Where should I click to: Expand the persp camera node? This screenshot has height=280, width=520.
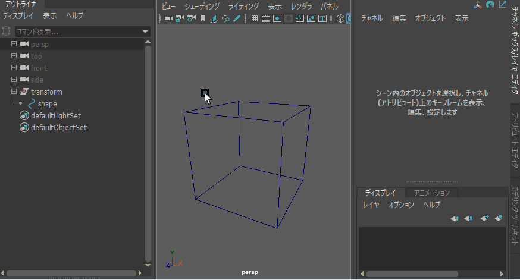tap(14, 44)
